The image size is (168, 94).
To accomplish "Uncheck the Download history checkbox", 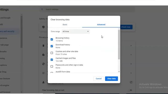I will [52, 46].
